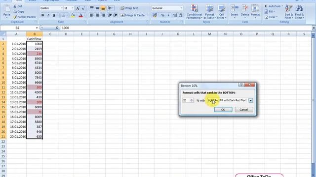Screen dimensions: 316x177
Task: Click Merge & Center
Action: tap(133, 15)
